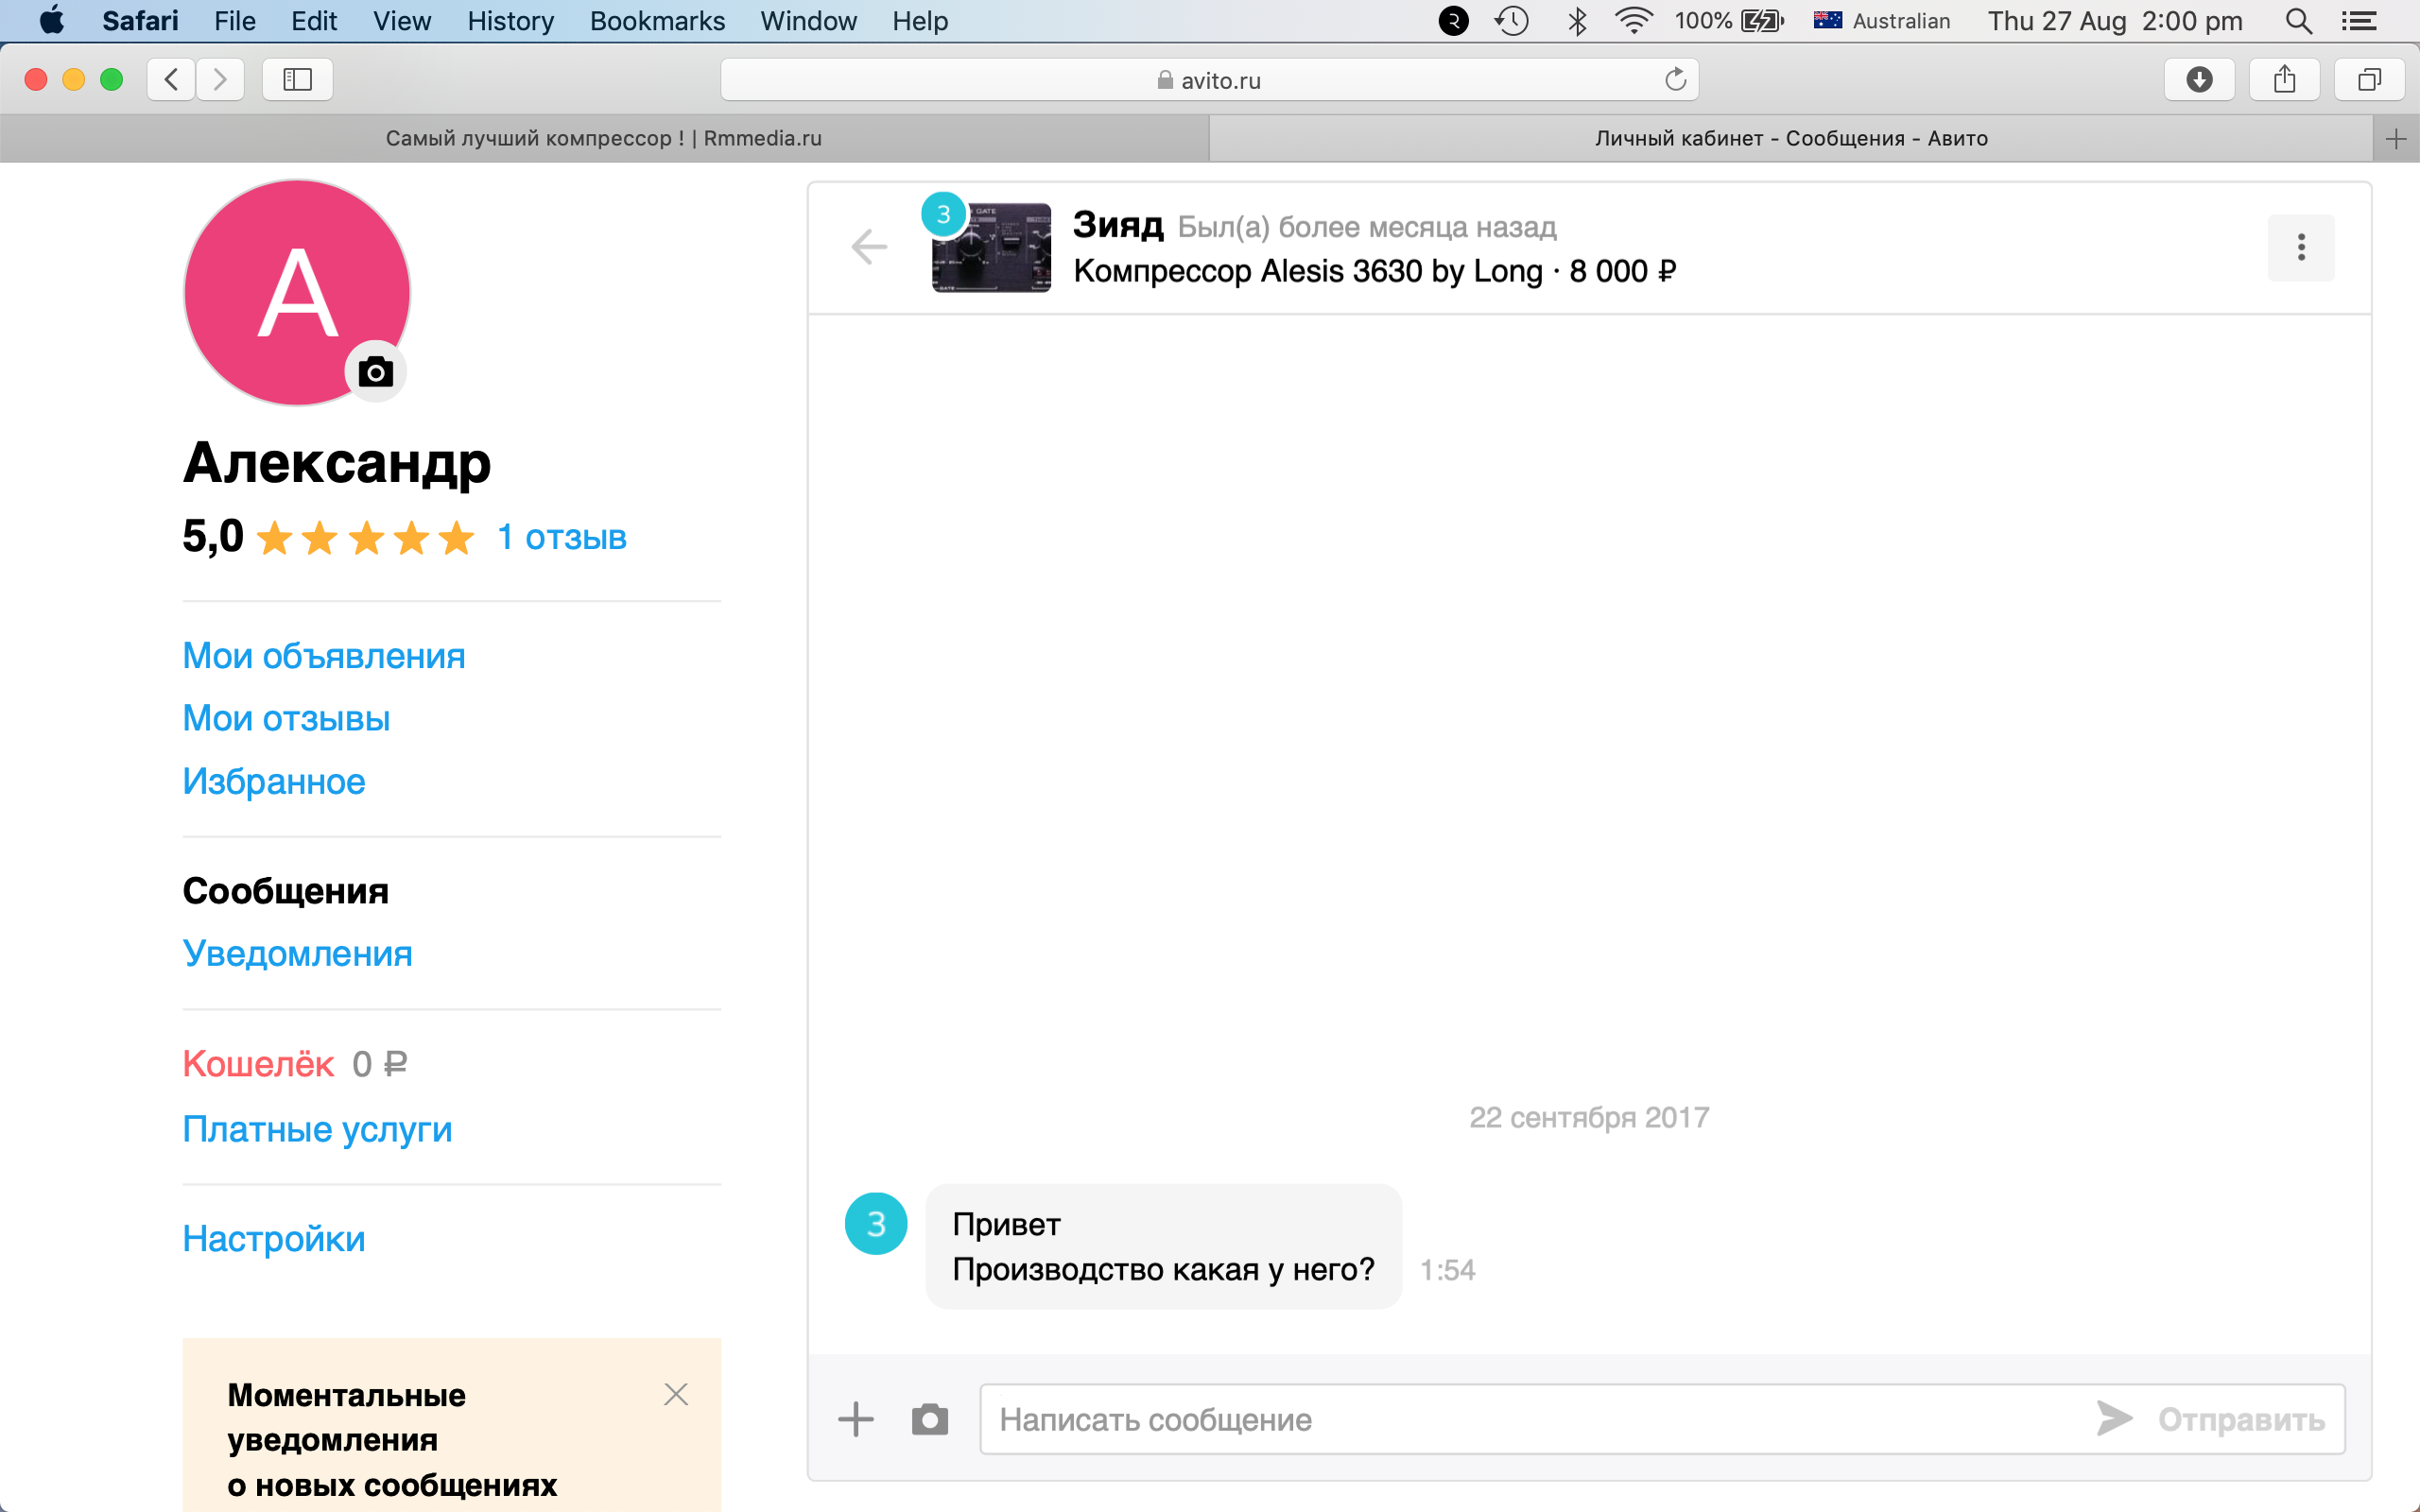
Task: Click the Safari reload page icon
Action: 1675,80
